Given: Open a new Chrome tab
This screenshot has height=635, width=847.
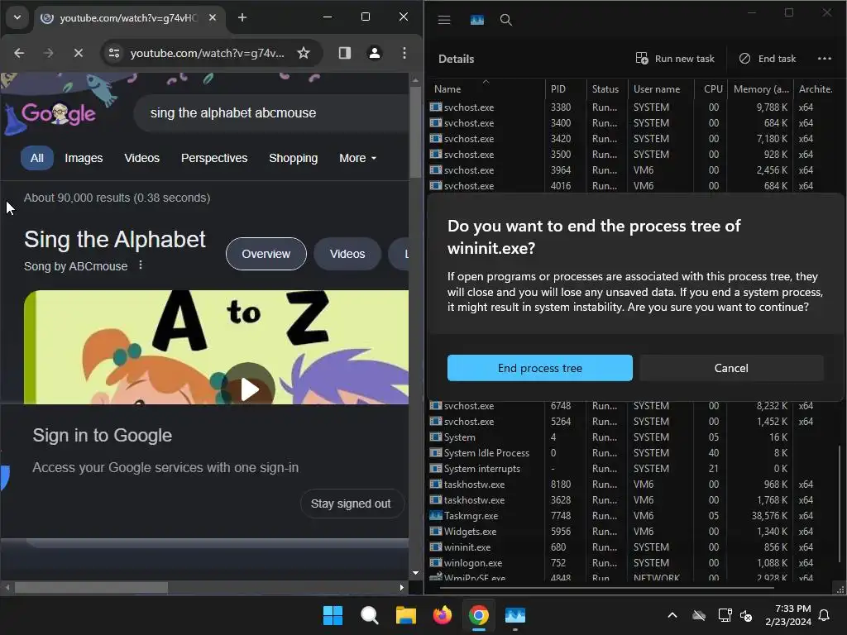Looking at the screenshot, I should (x=242, y=18).
